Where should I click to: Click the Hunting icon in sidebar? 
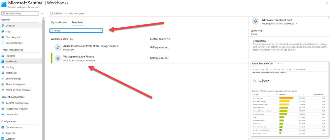pos(3,67)
